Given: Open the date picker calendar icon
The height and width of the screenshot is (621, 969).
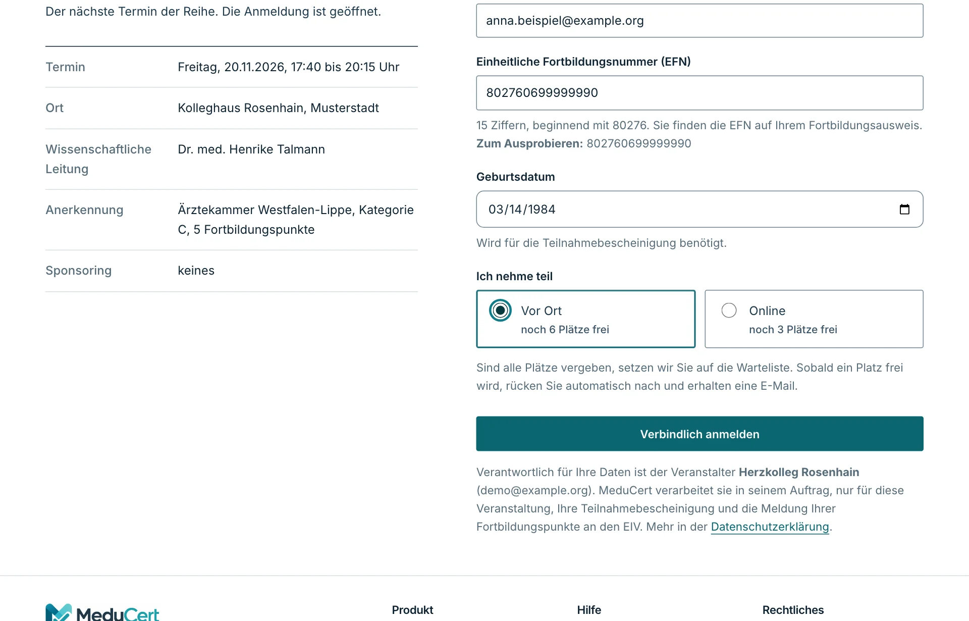Looking at the screenshot, I should (904, 209).
